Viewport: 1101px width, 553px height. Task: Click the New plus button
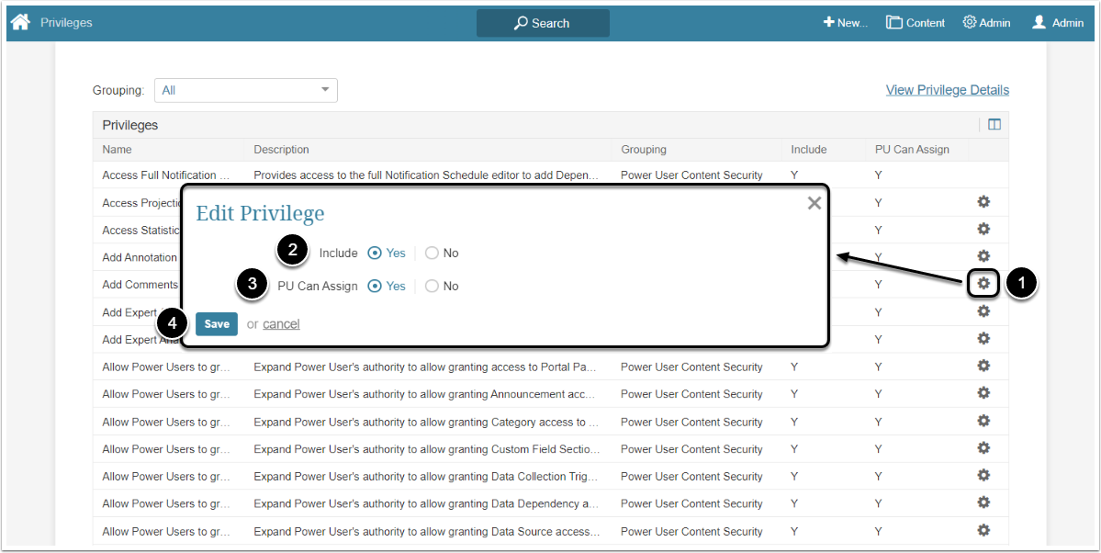point(845,23)
